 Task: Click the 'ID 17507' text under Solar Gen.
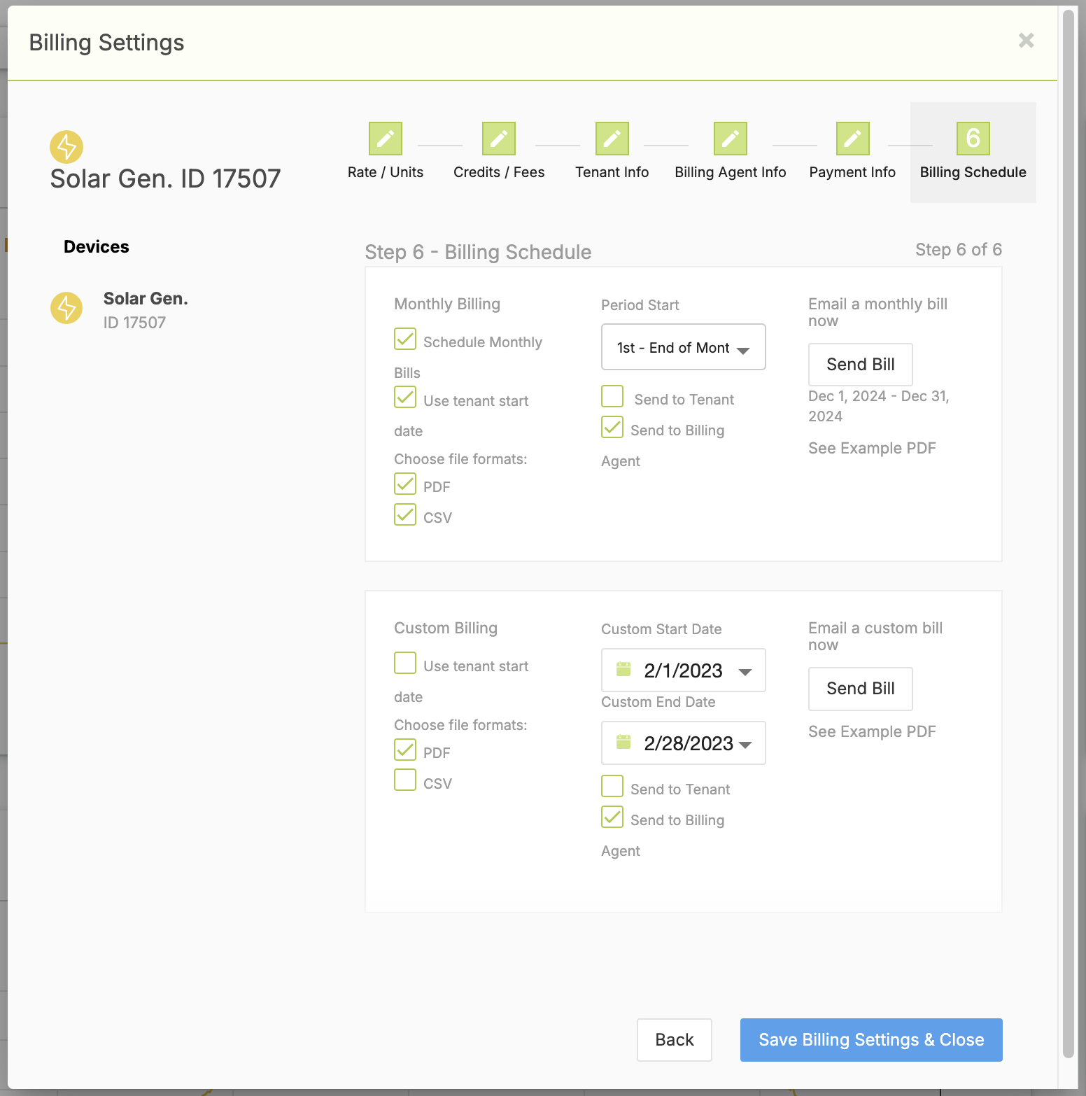134,323
